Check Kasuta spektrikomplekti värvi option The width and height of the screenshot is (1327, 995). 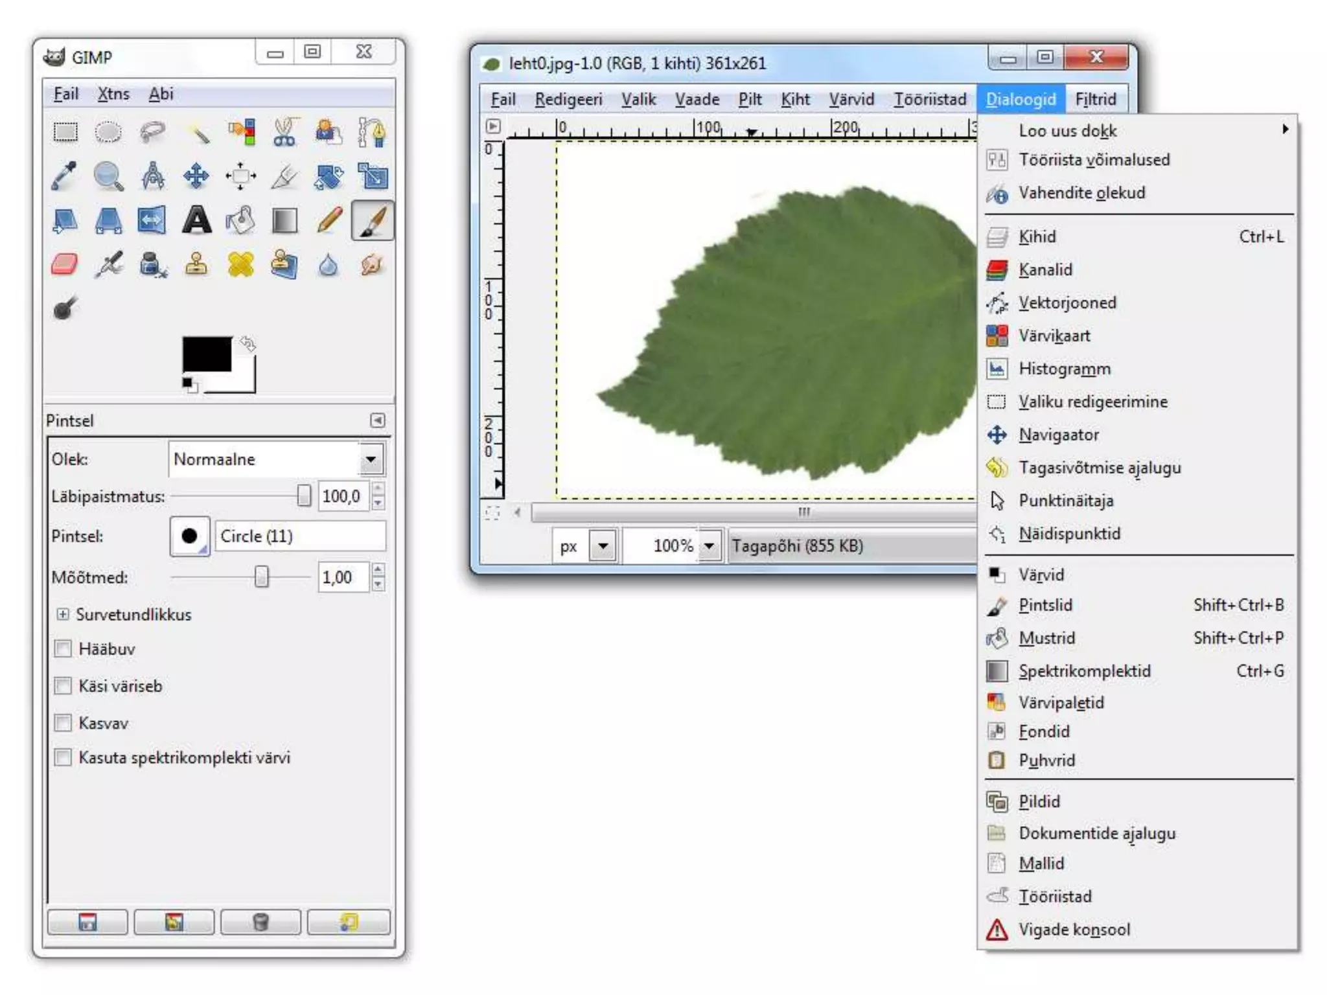tap(63, 757)
